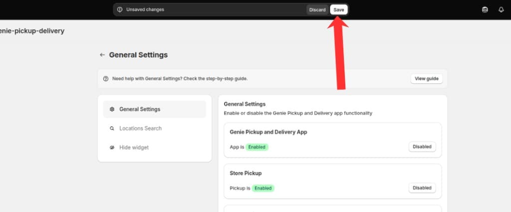Click the Genie Pickup and Delivery App heading
The width and height of the screenshot is (511, 212).
[x=268, y=132]
